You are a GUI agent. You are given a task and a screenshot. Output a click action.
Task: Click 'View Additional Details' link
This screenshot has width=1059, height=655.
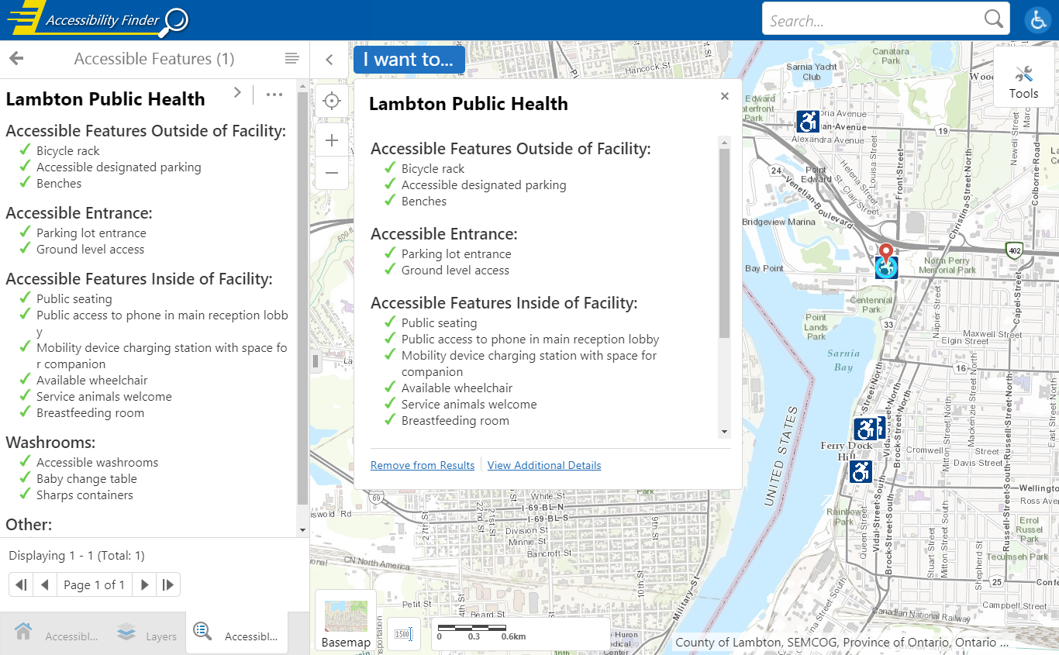(544, 465)
